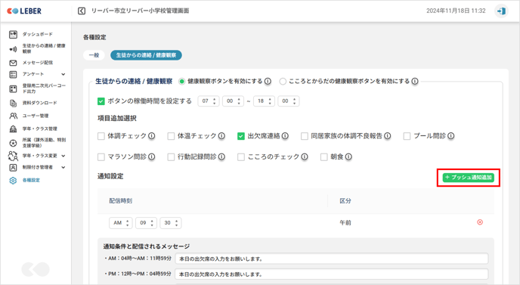Screen dimensions: 520x285
Task: Open 各種設定 gear icon
Action: point(13,181)
